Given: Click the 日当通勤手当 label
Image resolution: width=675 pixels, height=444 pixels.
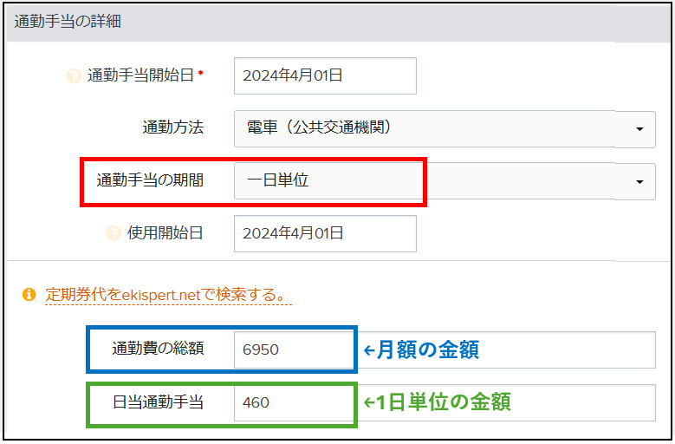Looking at the screenshot, I should [158, 402].
